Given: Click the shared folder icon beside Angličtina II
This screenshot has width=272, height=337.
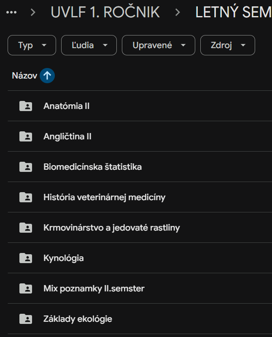Looking at the screenshot, I should (x=26, y=136).
